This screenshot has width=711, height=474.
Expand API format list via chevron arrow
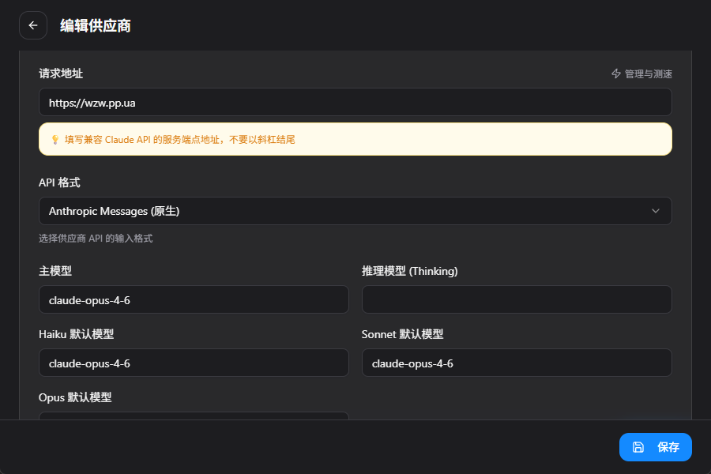point(655,211)
